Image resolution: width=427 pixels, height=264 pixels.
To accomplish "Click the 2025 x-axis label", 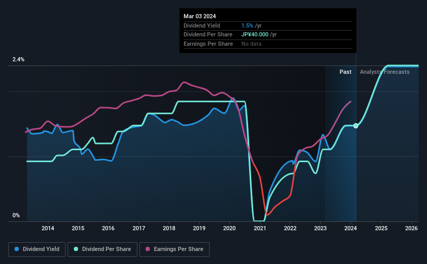I will coord(381,228).
